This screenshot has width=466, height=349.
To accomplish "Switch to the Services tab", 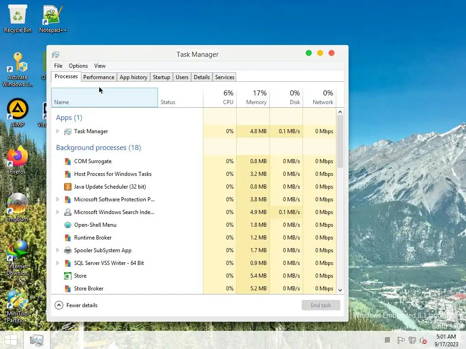I will 225,77.
